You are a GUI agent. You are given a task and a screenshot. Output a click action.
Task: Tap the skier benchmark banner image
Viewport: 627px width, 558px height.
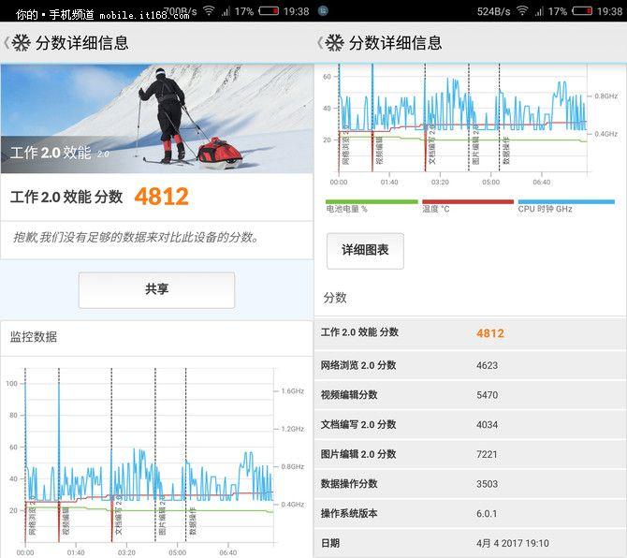point(157,119)
